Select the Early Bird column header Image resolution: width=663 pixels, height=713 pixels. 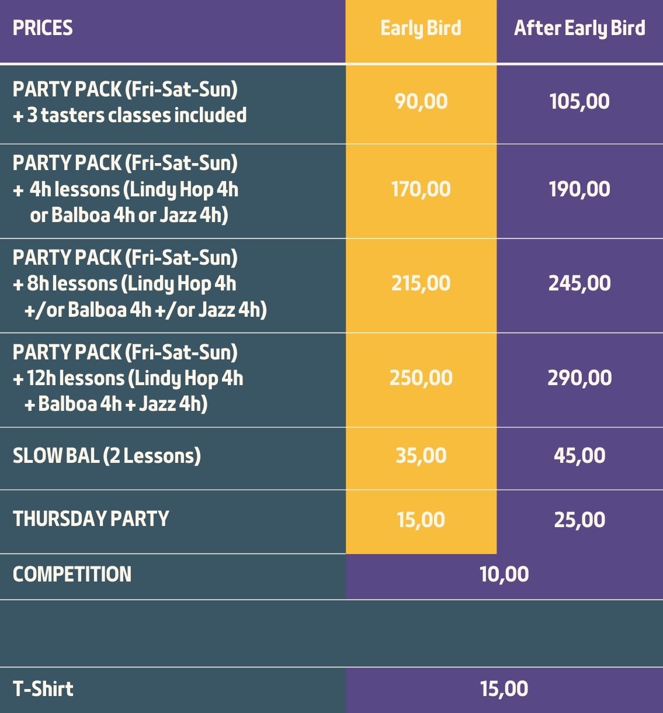(421, 29)
